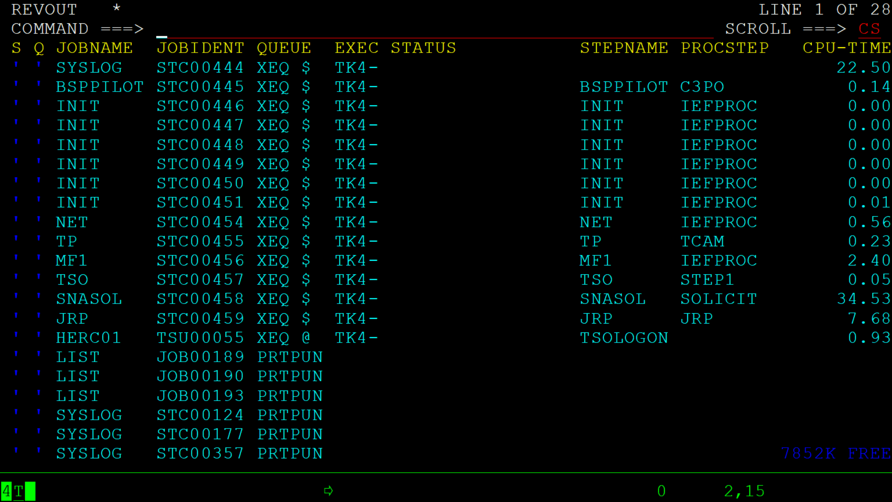Click job ID TSU00055
The height and width of the screenshot is (502, 892).
coord(200,338)
